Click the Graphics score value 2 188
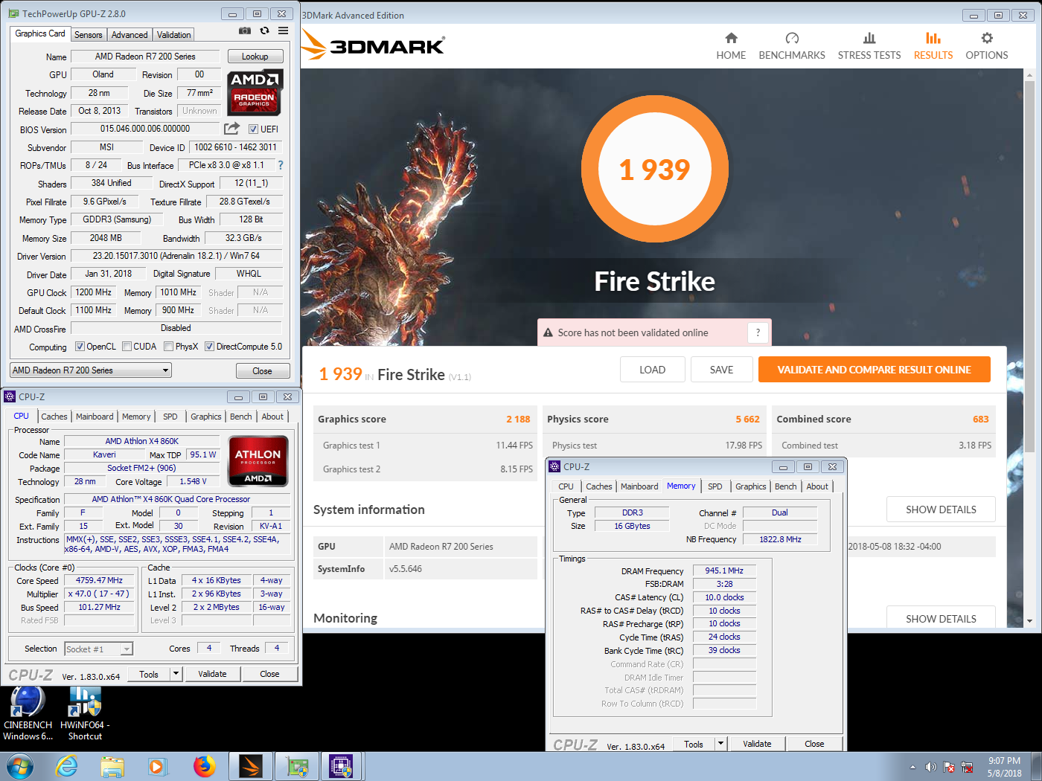Screen dimensions: 1042x781 click(x=518, y=419)
